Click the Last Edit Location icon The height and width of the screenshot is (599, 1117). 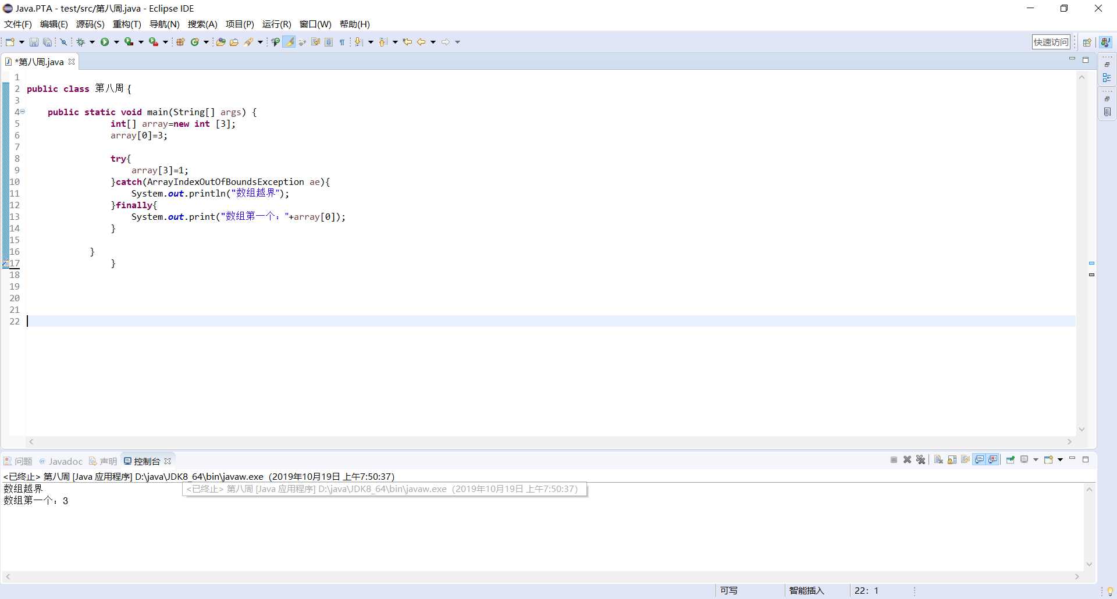[x=407, y=42]
